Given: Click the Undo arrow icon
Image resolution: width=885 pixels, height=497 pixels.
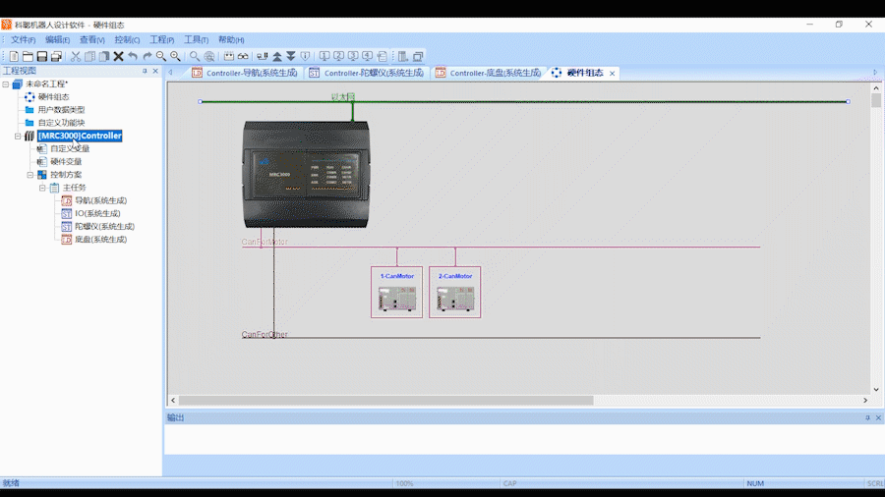Looking at the screenshot, I should pyautogui.click(x=133, y=56).
